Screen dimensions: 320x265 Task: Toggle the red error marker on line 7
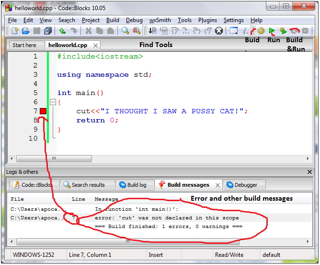point(43,111)
